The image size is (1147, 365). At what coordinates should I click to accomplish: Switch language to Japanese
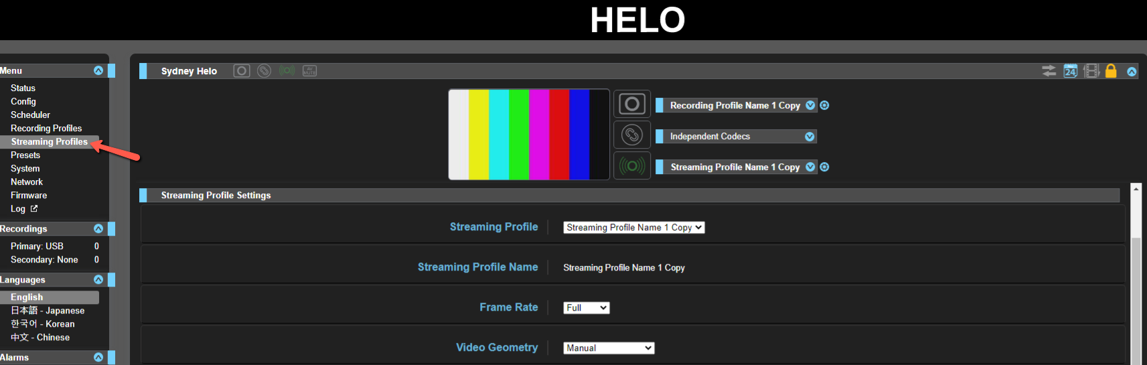pyautogui.click(x=48, y=310)
